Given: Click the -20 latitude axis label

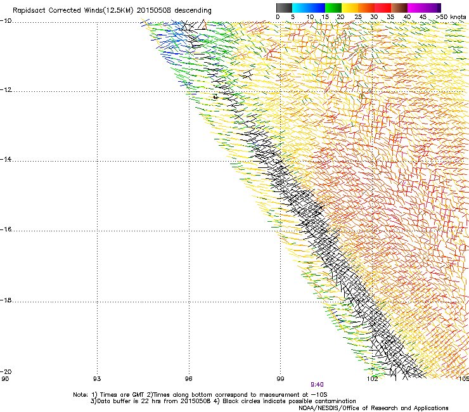Looking at the screenshot, I should 6,371.
